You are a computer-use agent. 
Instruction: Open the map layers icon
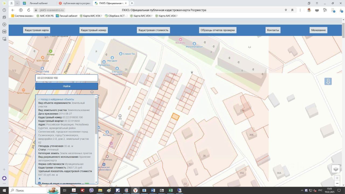(x=336, y=169)
